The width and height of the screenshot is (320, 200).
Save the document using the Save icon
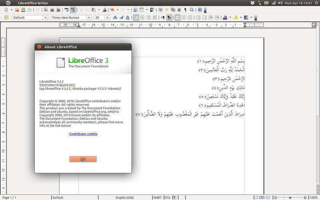23,10
